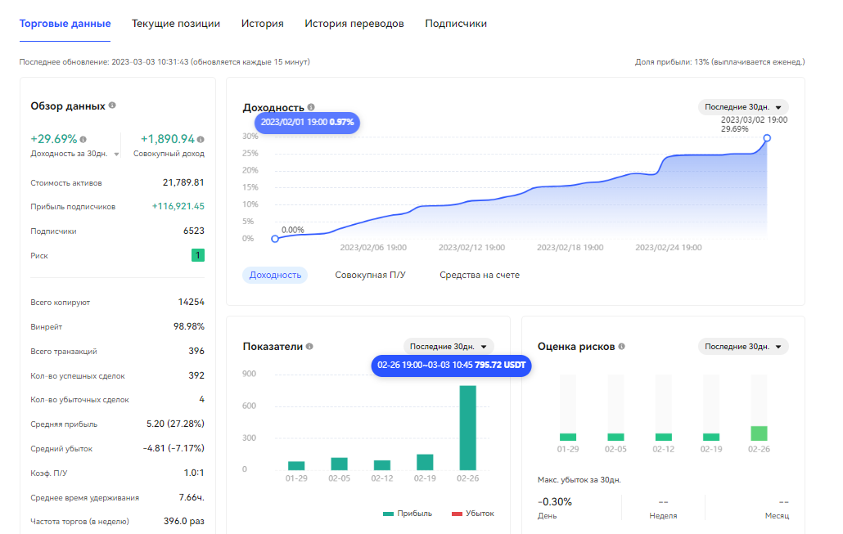This screenshot has height=534, width=843.
Task: Switch to История переводов tab
Action: [x=354, y=24]
